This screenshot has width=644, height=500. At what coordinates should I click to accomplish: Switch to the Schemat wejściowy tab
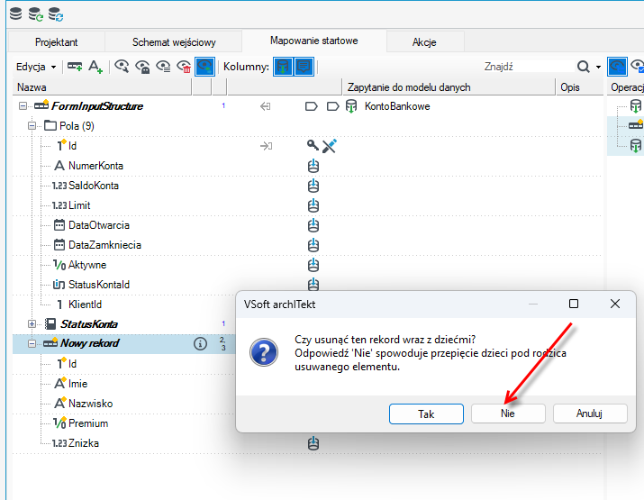(174, 42)
